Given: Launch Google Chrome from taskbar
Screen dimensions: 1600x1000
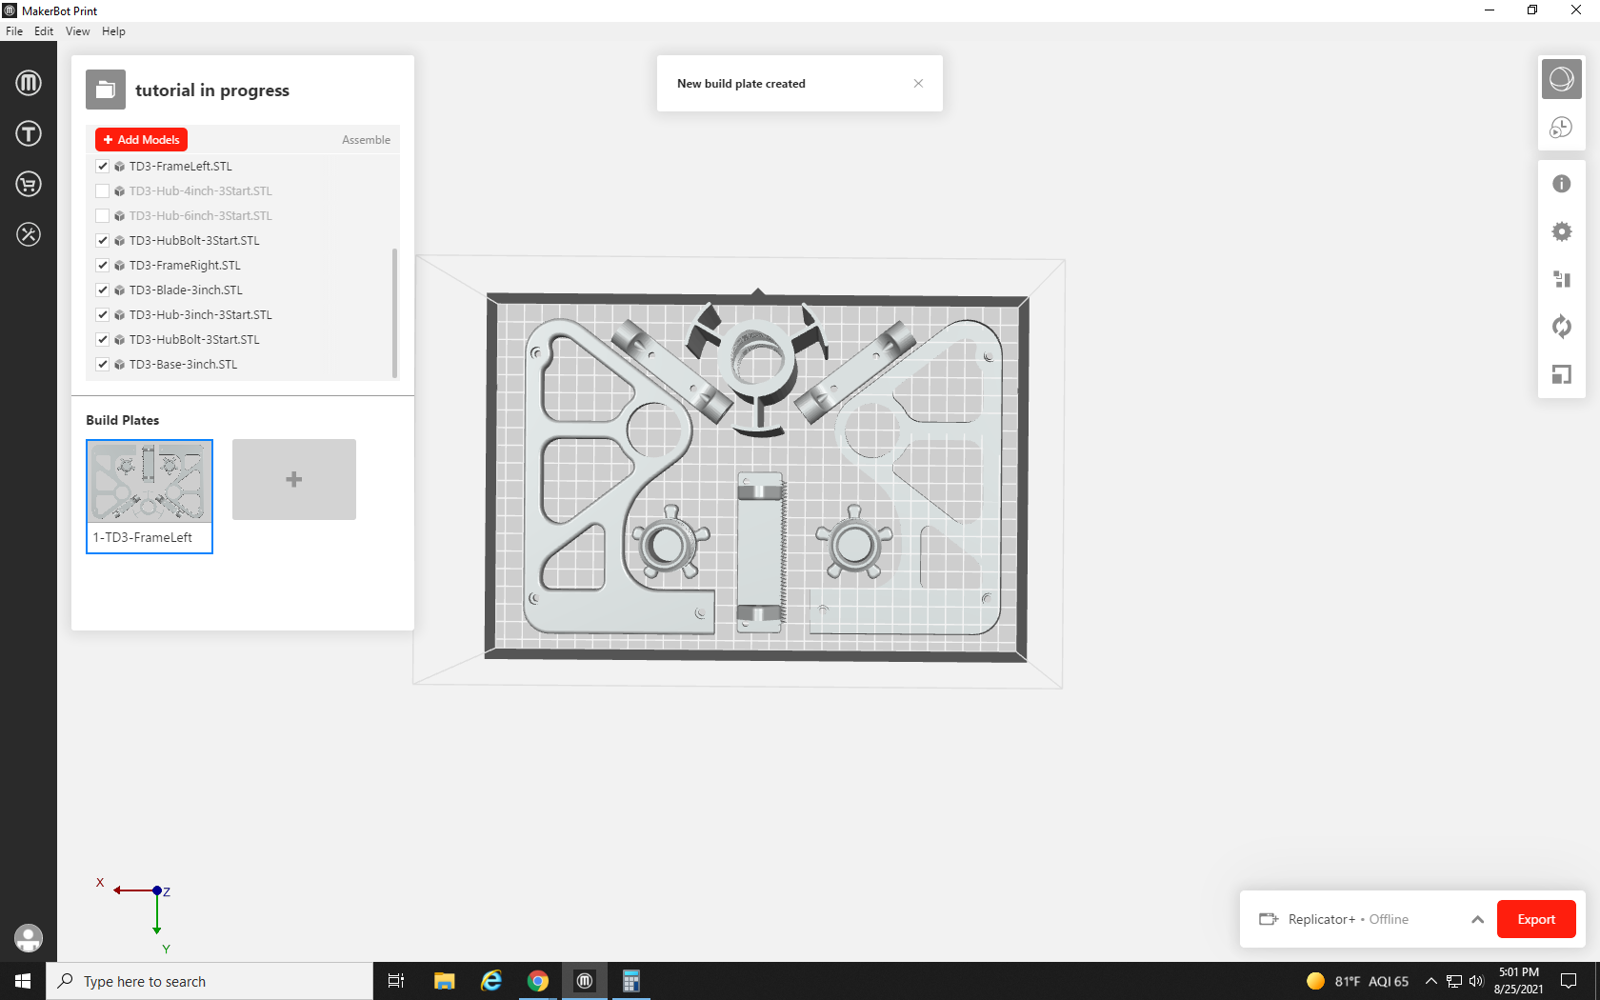Looking at the screenshot, I should click(x=538, y=981).
